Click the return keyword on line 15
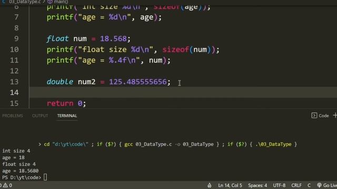The height and width of the screenshot is (189, 337). point(60,103)
